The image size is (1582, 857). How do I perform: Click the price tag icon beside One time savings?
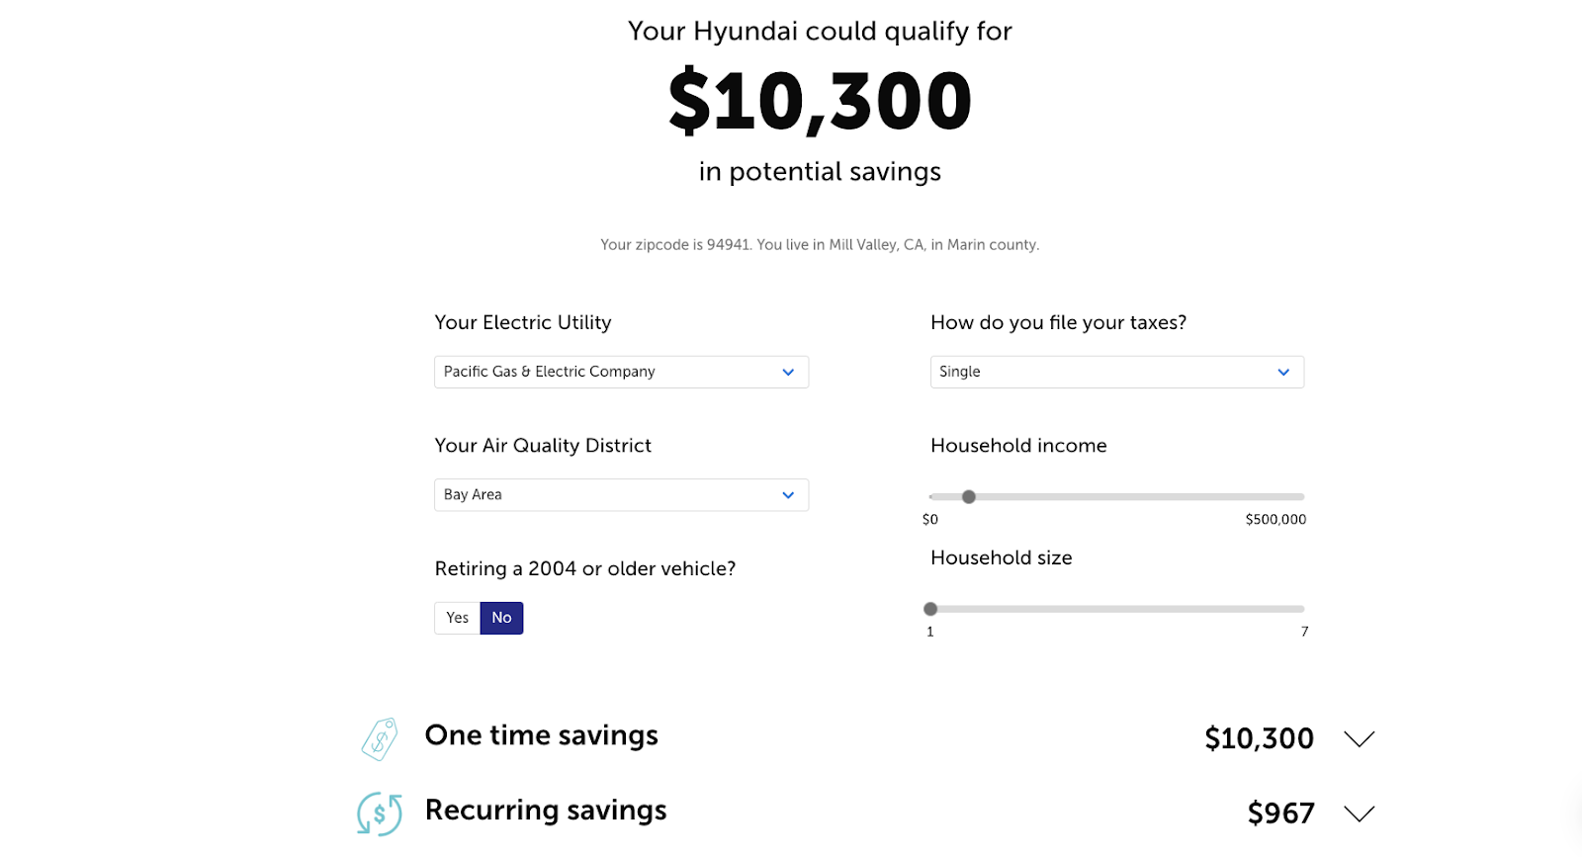[380, 738]
